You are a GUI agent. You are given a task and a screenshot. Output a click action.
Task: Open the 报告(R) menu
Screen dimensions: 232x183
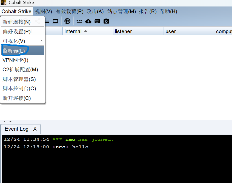tap(148, 11)
